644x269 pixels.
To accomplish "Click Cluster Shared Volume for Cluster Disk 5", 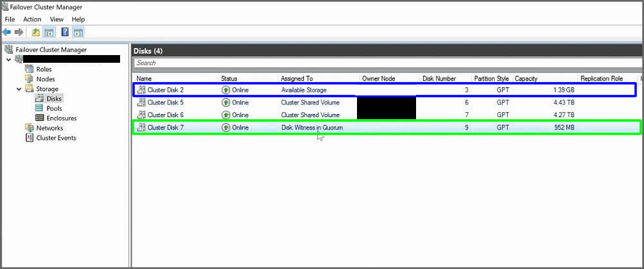I will pos(310,102).
